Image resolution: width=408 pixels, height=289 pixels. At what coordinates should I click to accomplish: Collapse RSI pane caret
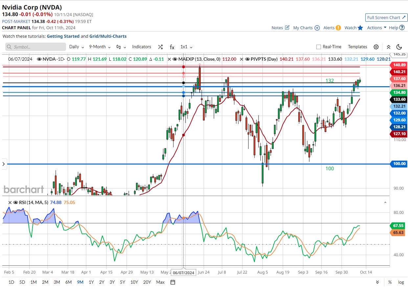click(x=385, y=203)
